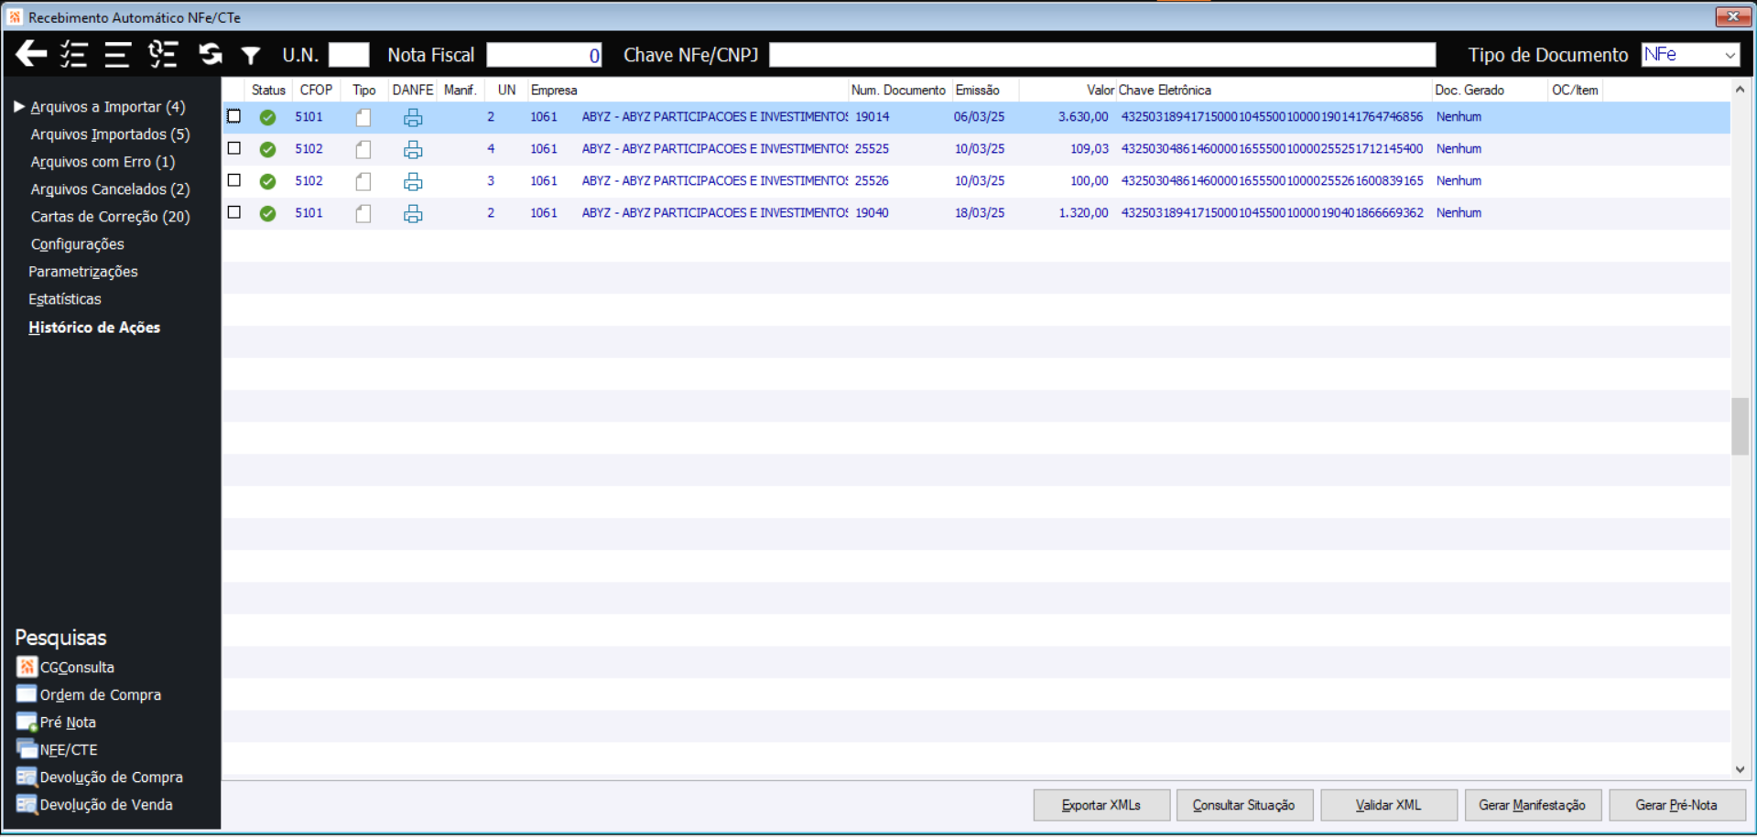Sort by Num. Documento column header

click(899, 90)
